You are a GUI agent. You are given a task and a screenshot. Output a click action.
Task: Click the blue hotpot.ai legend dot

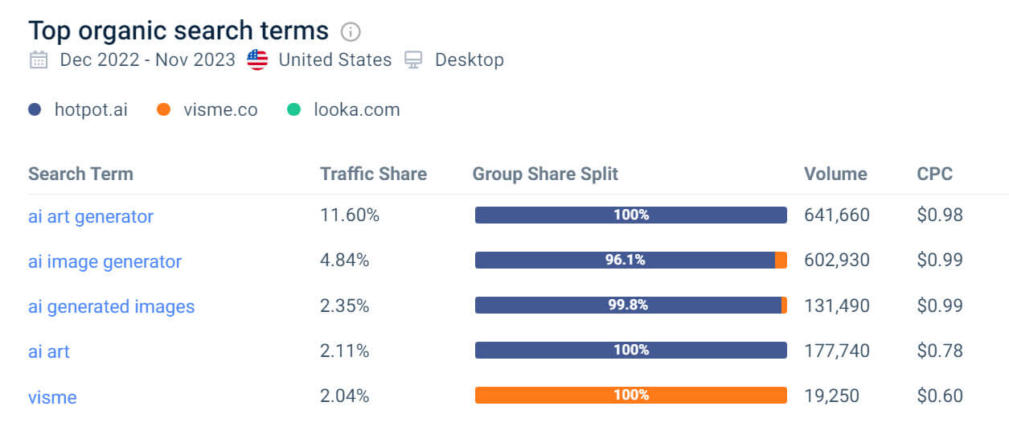click(x=35, y=109)
